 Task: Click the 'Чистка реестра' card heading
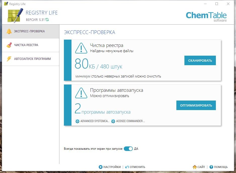(107, 45)
